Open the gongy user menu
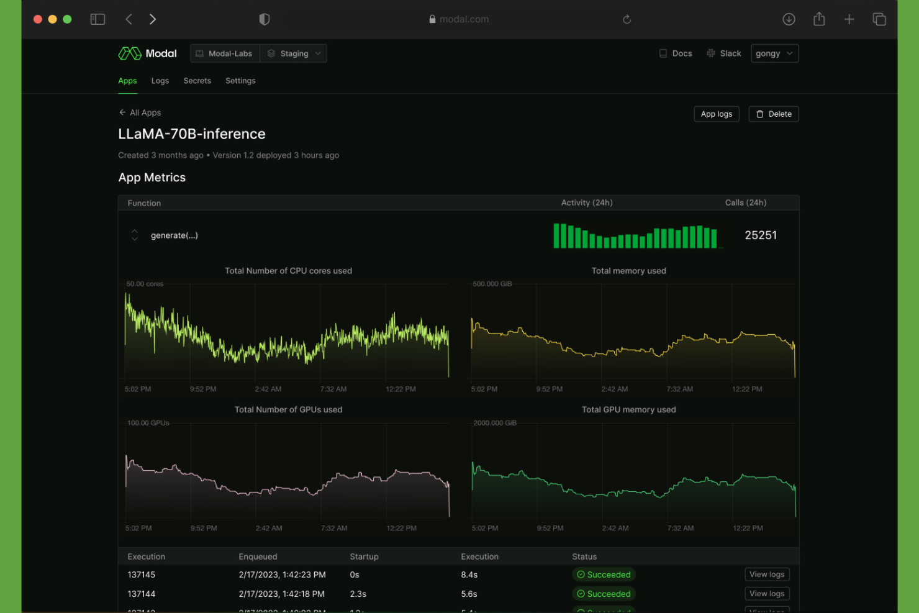This screenshot has height=613, width=919. tap(774, 53)
